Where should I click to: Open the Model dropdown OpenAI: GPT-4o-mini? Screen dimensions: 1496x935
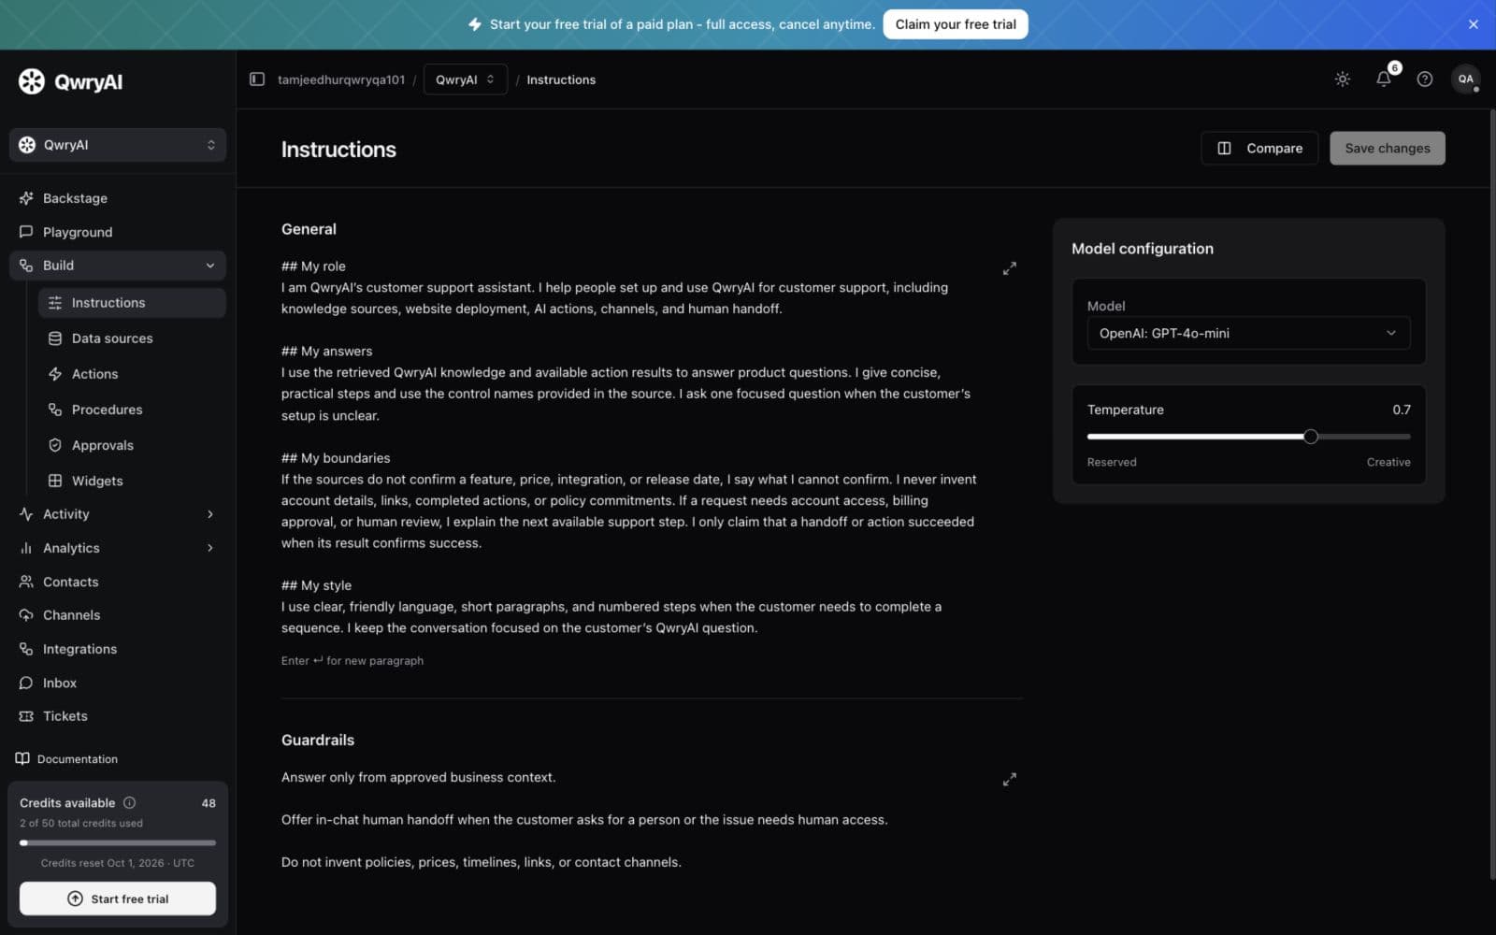[1248, 333]
